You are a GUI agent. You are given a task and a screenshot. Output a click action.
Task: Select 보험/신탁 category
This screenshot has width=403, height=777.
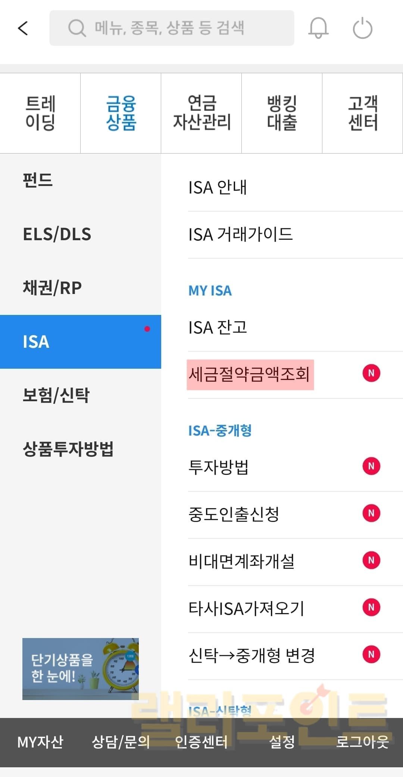(56, 395)
